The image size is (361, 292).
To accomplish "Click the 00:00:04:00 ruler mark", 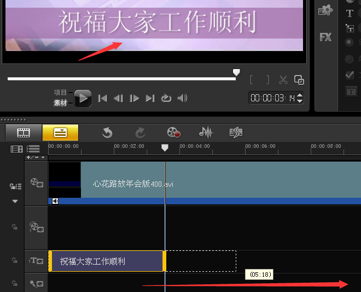I will pos(195,146).
